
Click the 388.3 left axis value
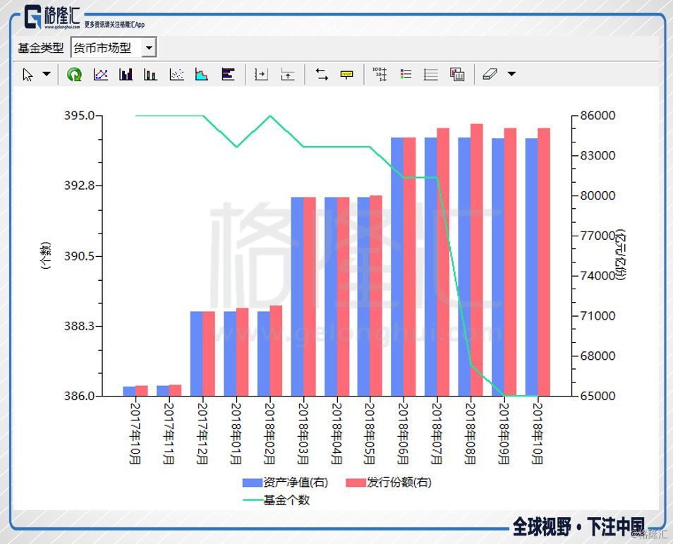click(x=80, y=326)
